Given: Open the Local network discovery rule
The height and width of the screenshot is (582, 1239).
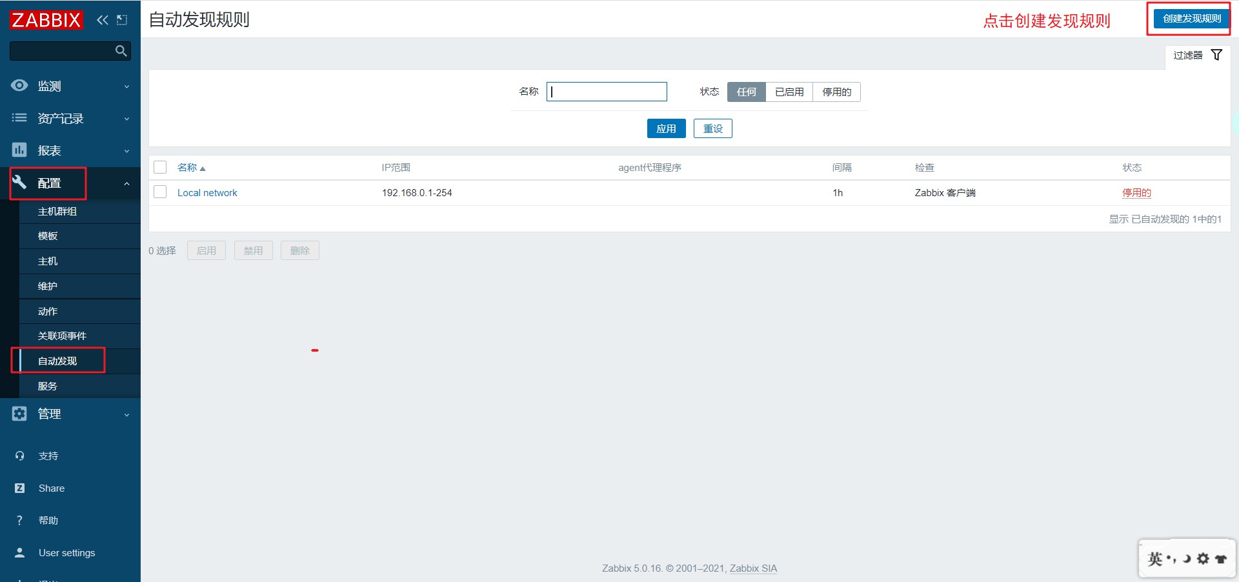Looking at the screenshot, I should click(207, 193).
